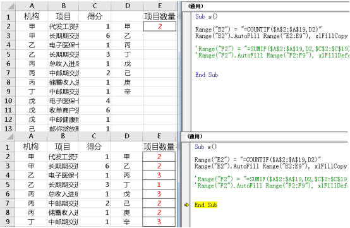This screenshot has height=228, width=350.
Task: Select the 项目数量 header cell in the lower sheet
Action: tap(159, 147)
